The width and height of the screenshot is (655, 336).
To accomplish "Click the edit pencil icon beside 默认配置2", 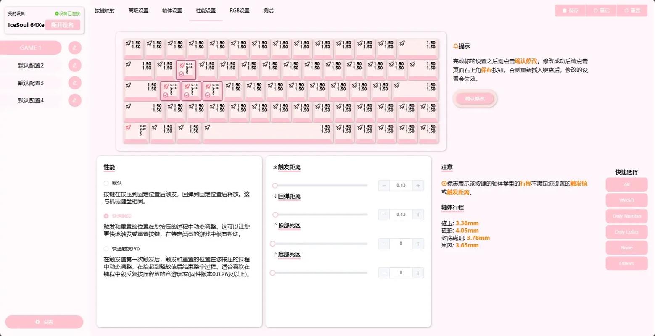I will point(74,65).
